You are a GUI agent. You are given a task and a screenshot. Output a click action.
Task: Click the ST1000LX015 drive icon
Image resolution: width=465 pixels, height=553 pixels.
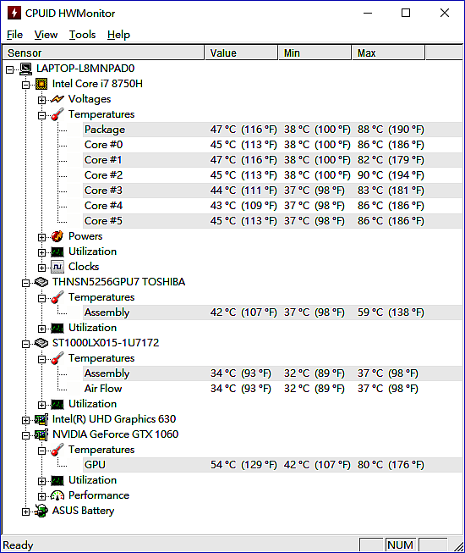tap(41, 343)
